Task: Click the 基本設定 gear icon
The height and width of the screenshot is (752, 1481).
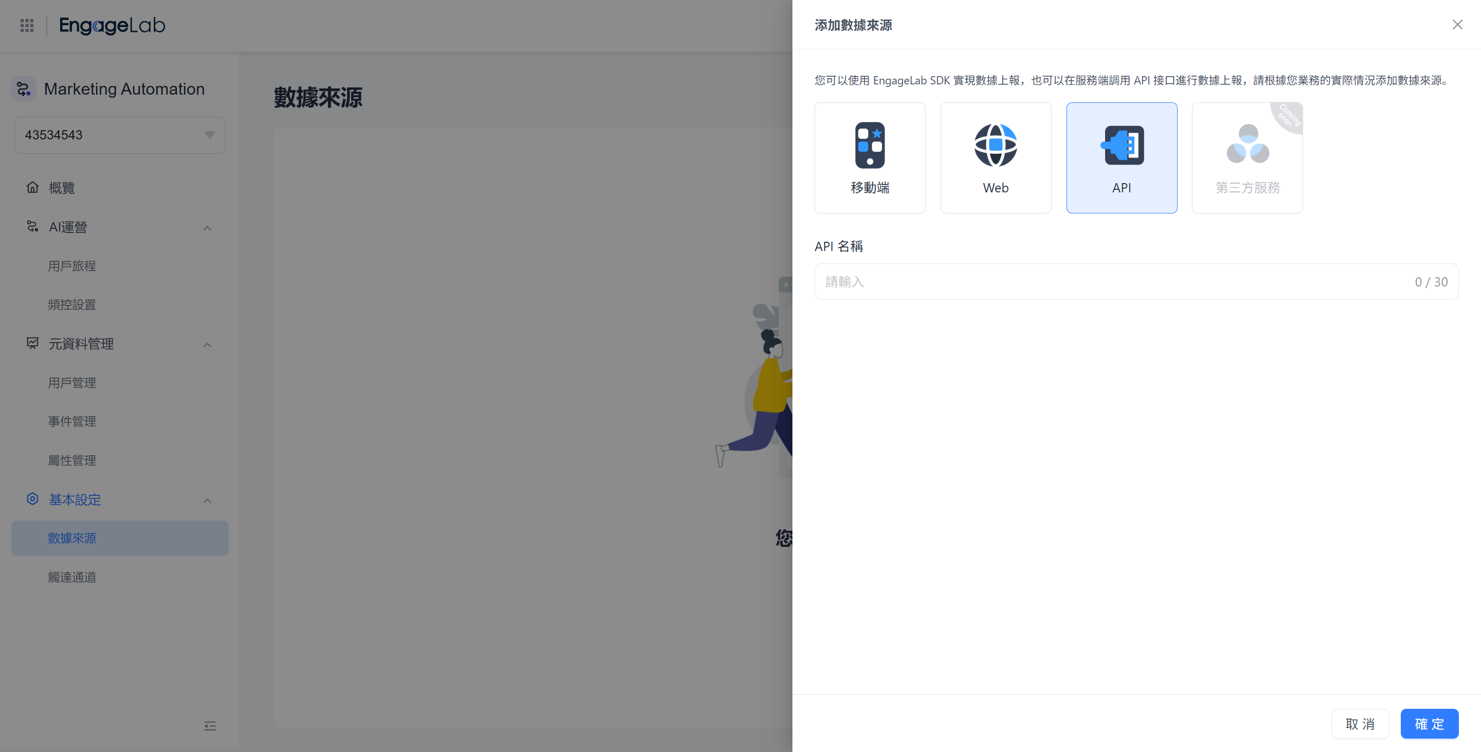Action: click(33, 499)
